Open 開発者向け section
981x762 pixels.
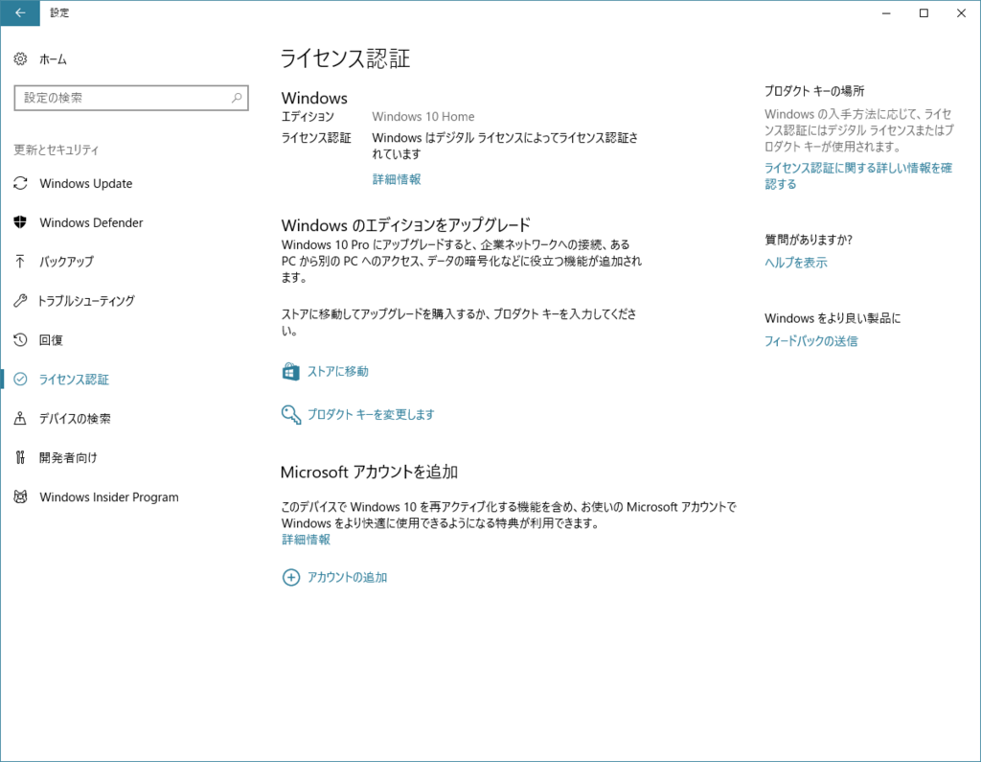click(68, 458)
